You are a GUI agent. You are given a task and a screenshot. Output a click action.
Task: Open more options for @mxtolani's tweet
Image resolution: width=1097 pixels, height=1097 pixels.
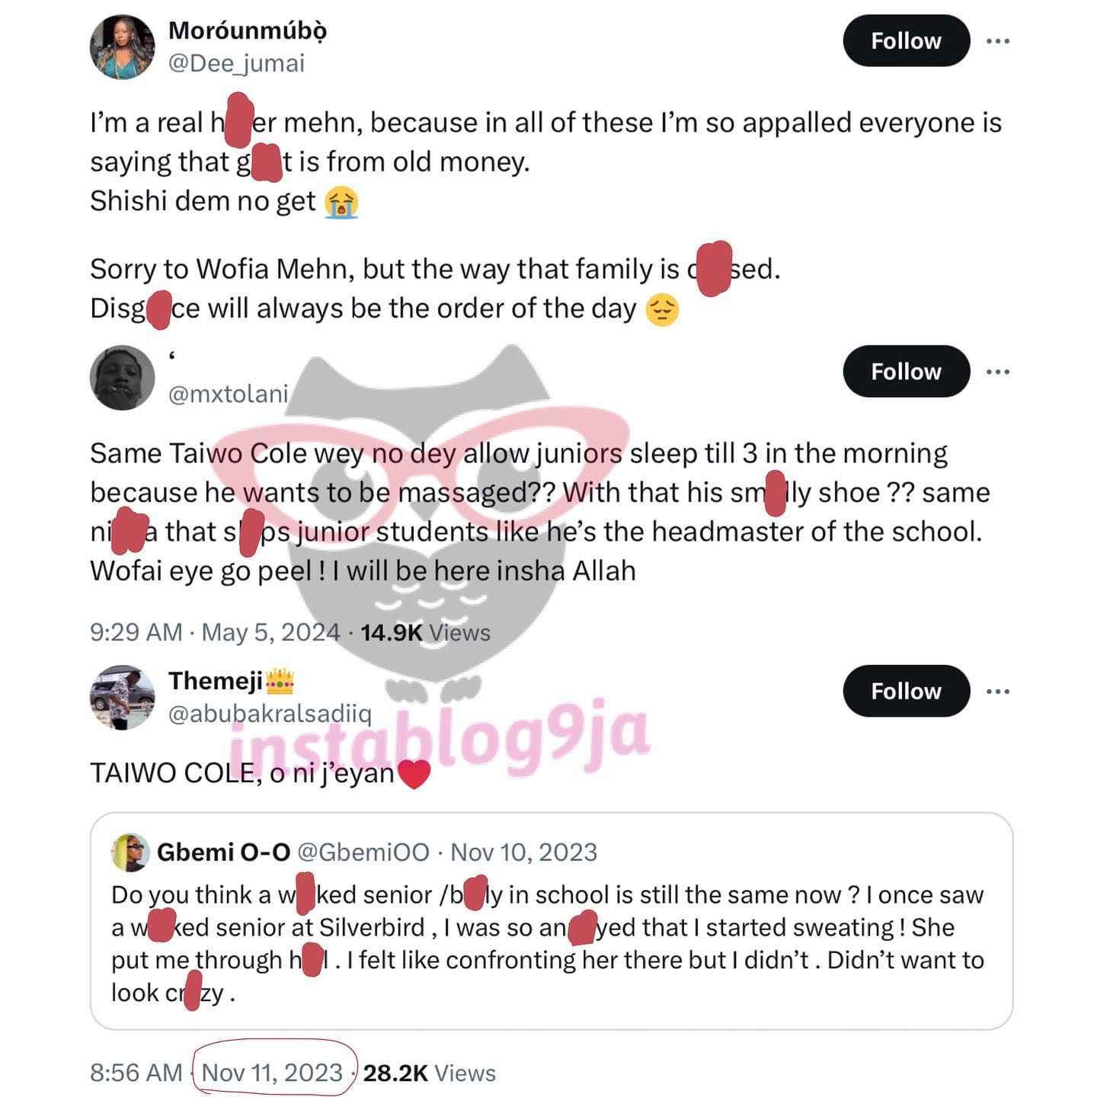998,371
